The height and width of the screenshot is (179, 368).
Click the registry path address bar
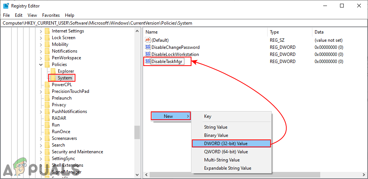(184, 23)
